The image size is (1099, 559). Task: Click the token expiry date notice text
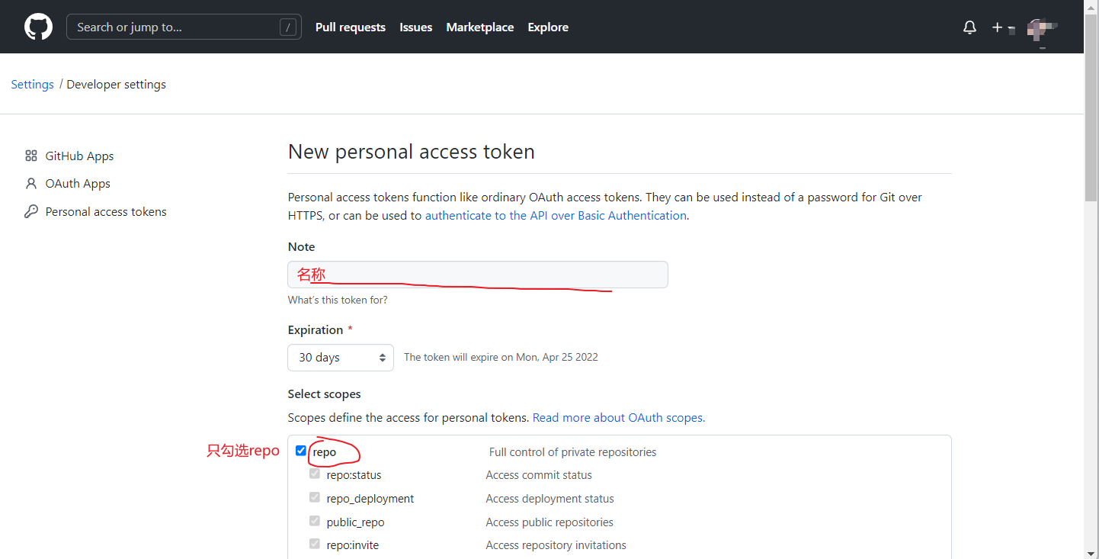tap(501, 357)
